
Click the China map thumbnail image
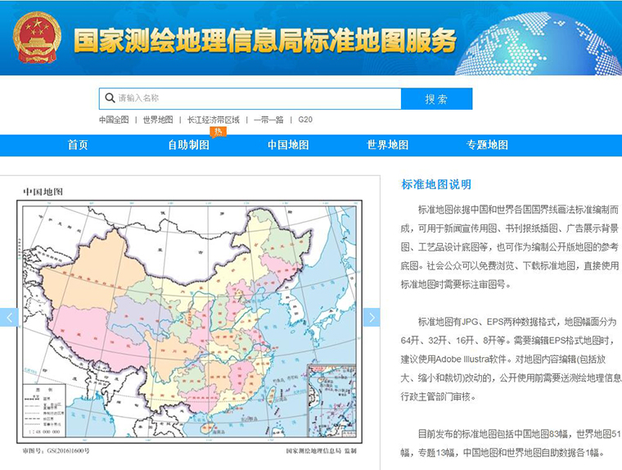click(190, 322)
